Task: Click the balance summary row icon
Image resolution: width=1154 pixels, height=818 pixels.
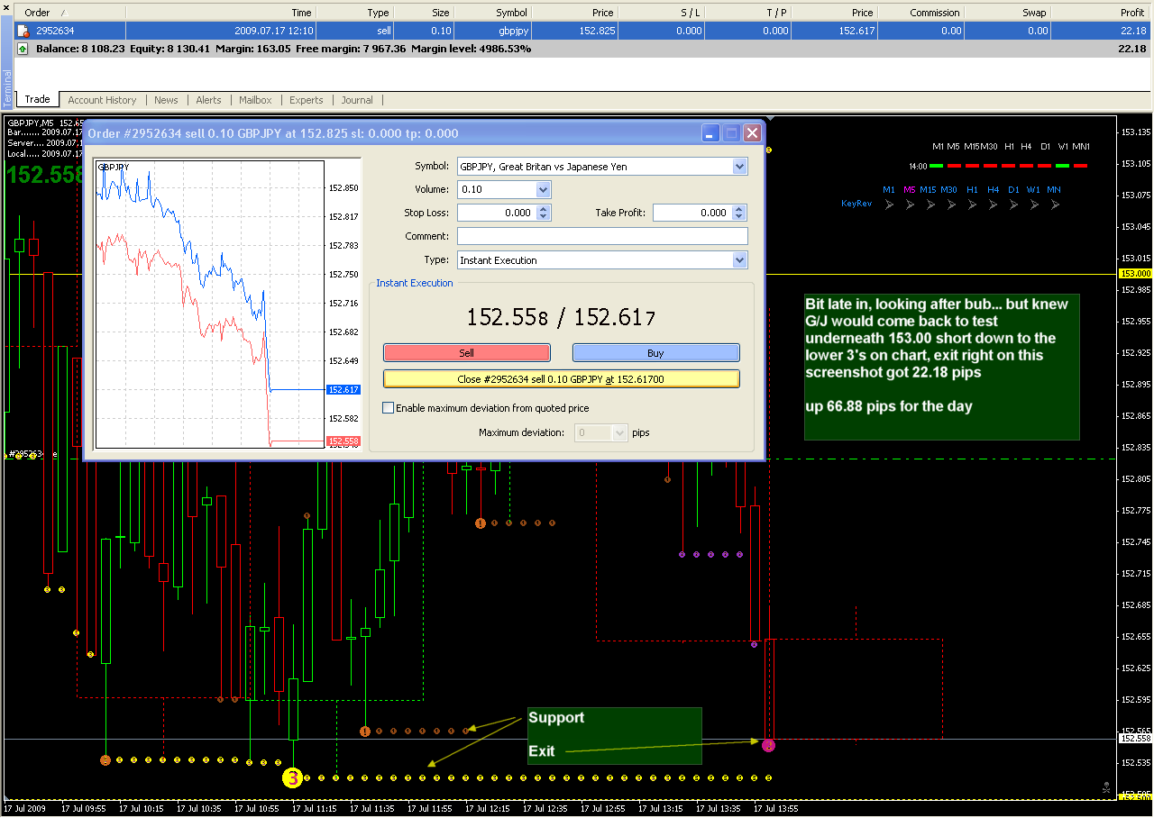Action: pyautogui.click(x=23, y=49)
